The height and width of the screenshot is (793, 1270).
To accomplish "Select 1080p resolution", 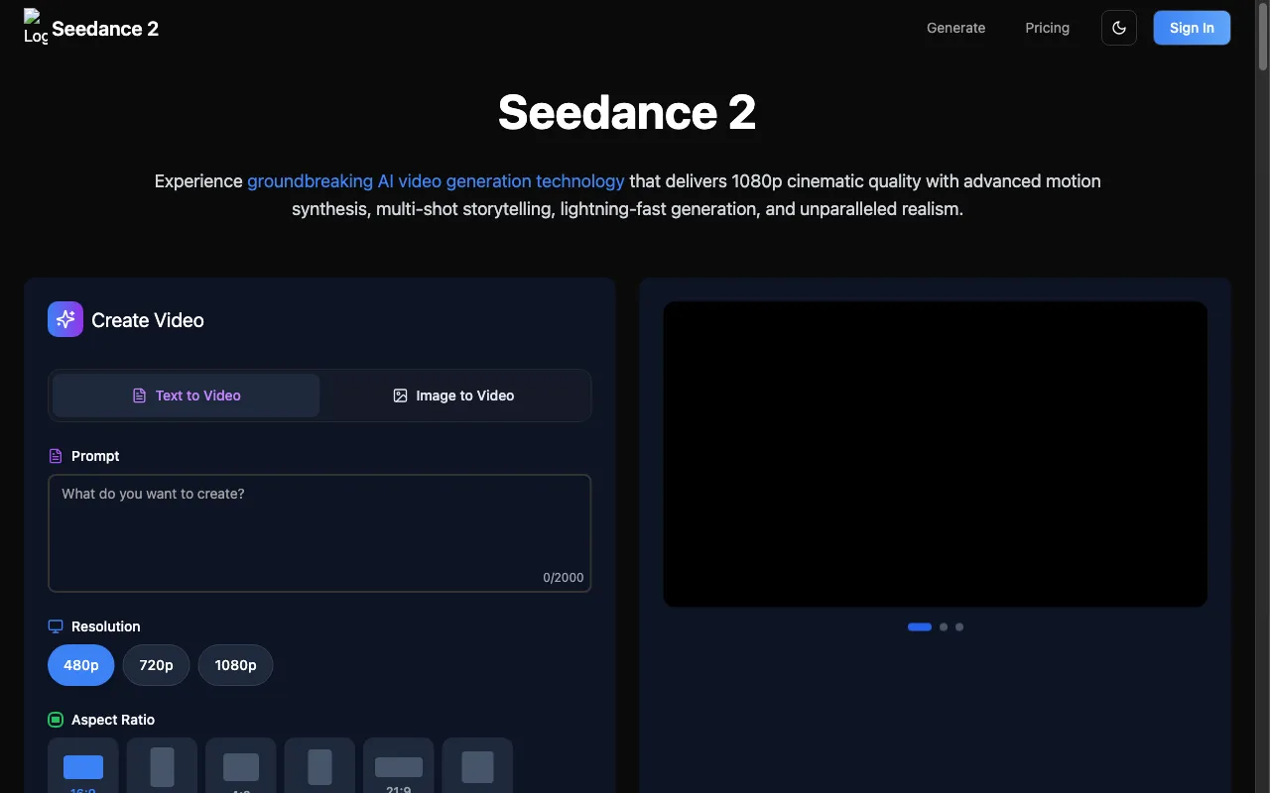I will (235, 665).
